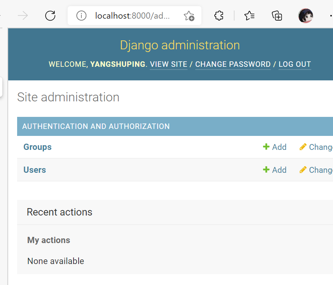The image size is (333, 285).
Task: Click the Recent actions heading
Action: click(60, 212)
